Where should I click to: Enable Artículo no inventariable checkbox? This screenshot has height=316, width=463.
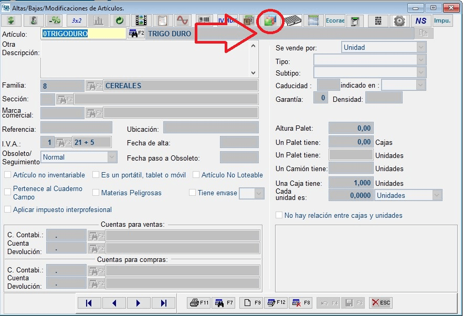8,175
